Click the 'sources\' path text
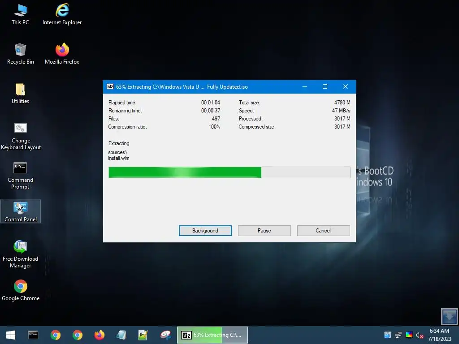The height and width of the screenshot is (344, 459). [x=118, y=152]
